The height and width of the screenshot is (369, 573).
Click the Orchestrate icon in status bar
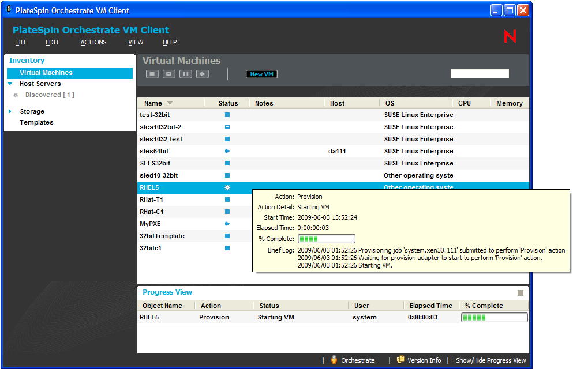point(334,360)
